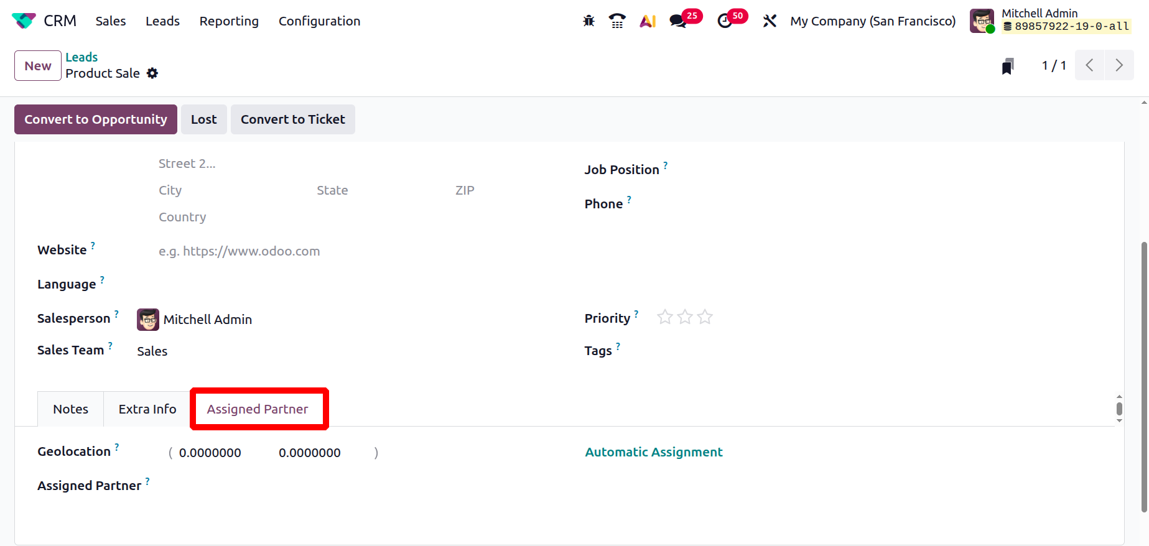Image resolution: width=1149 pixels, height=546 pixels.
Task: Go to next record arrow
Action: coord(1119,65)
